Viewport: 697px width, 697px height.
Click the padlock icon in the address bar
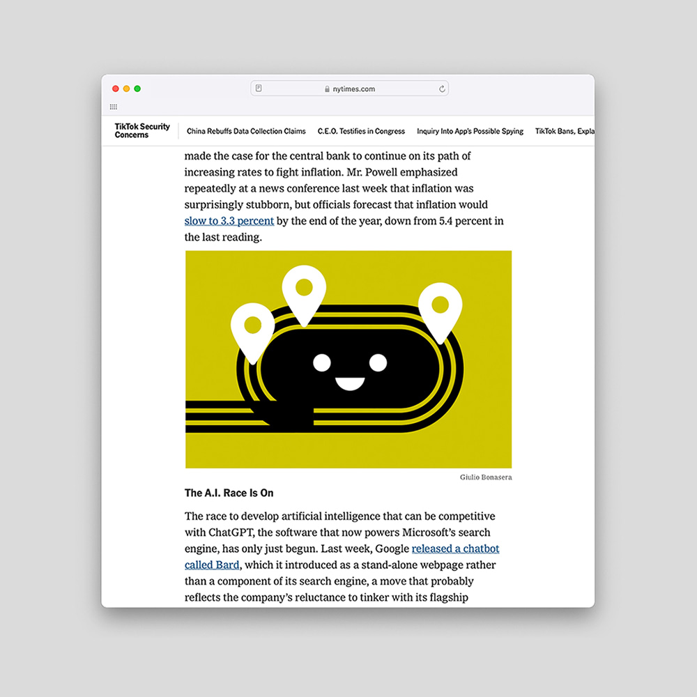tap(326, 89)
